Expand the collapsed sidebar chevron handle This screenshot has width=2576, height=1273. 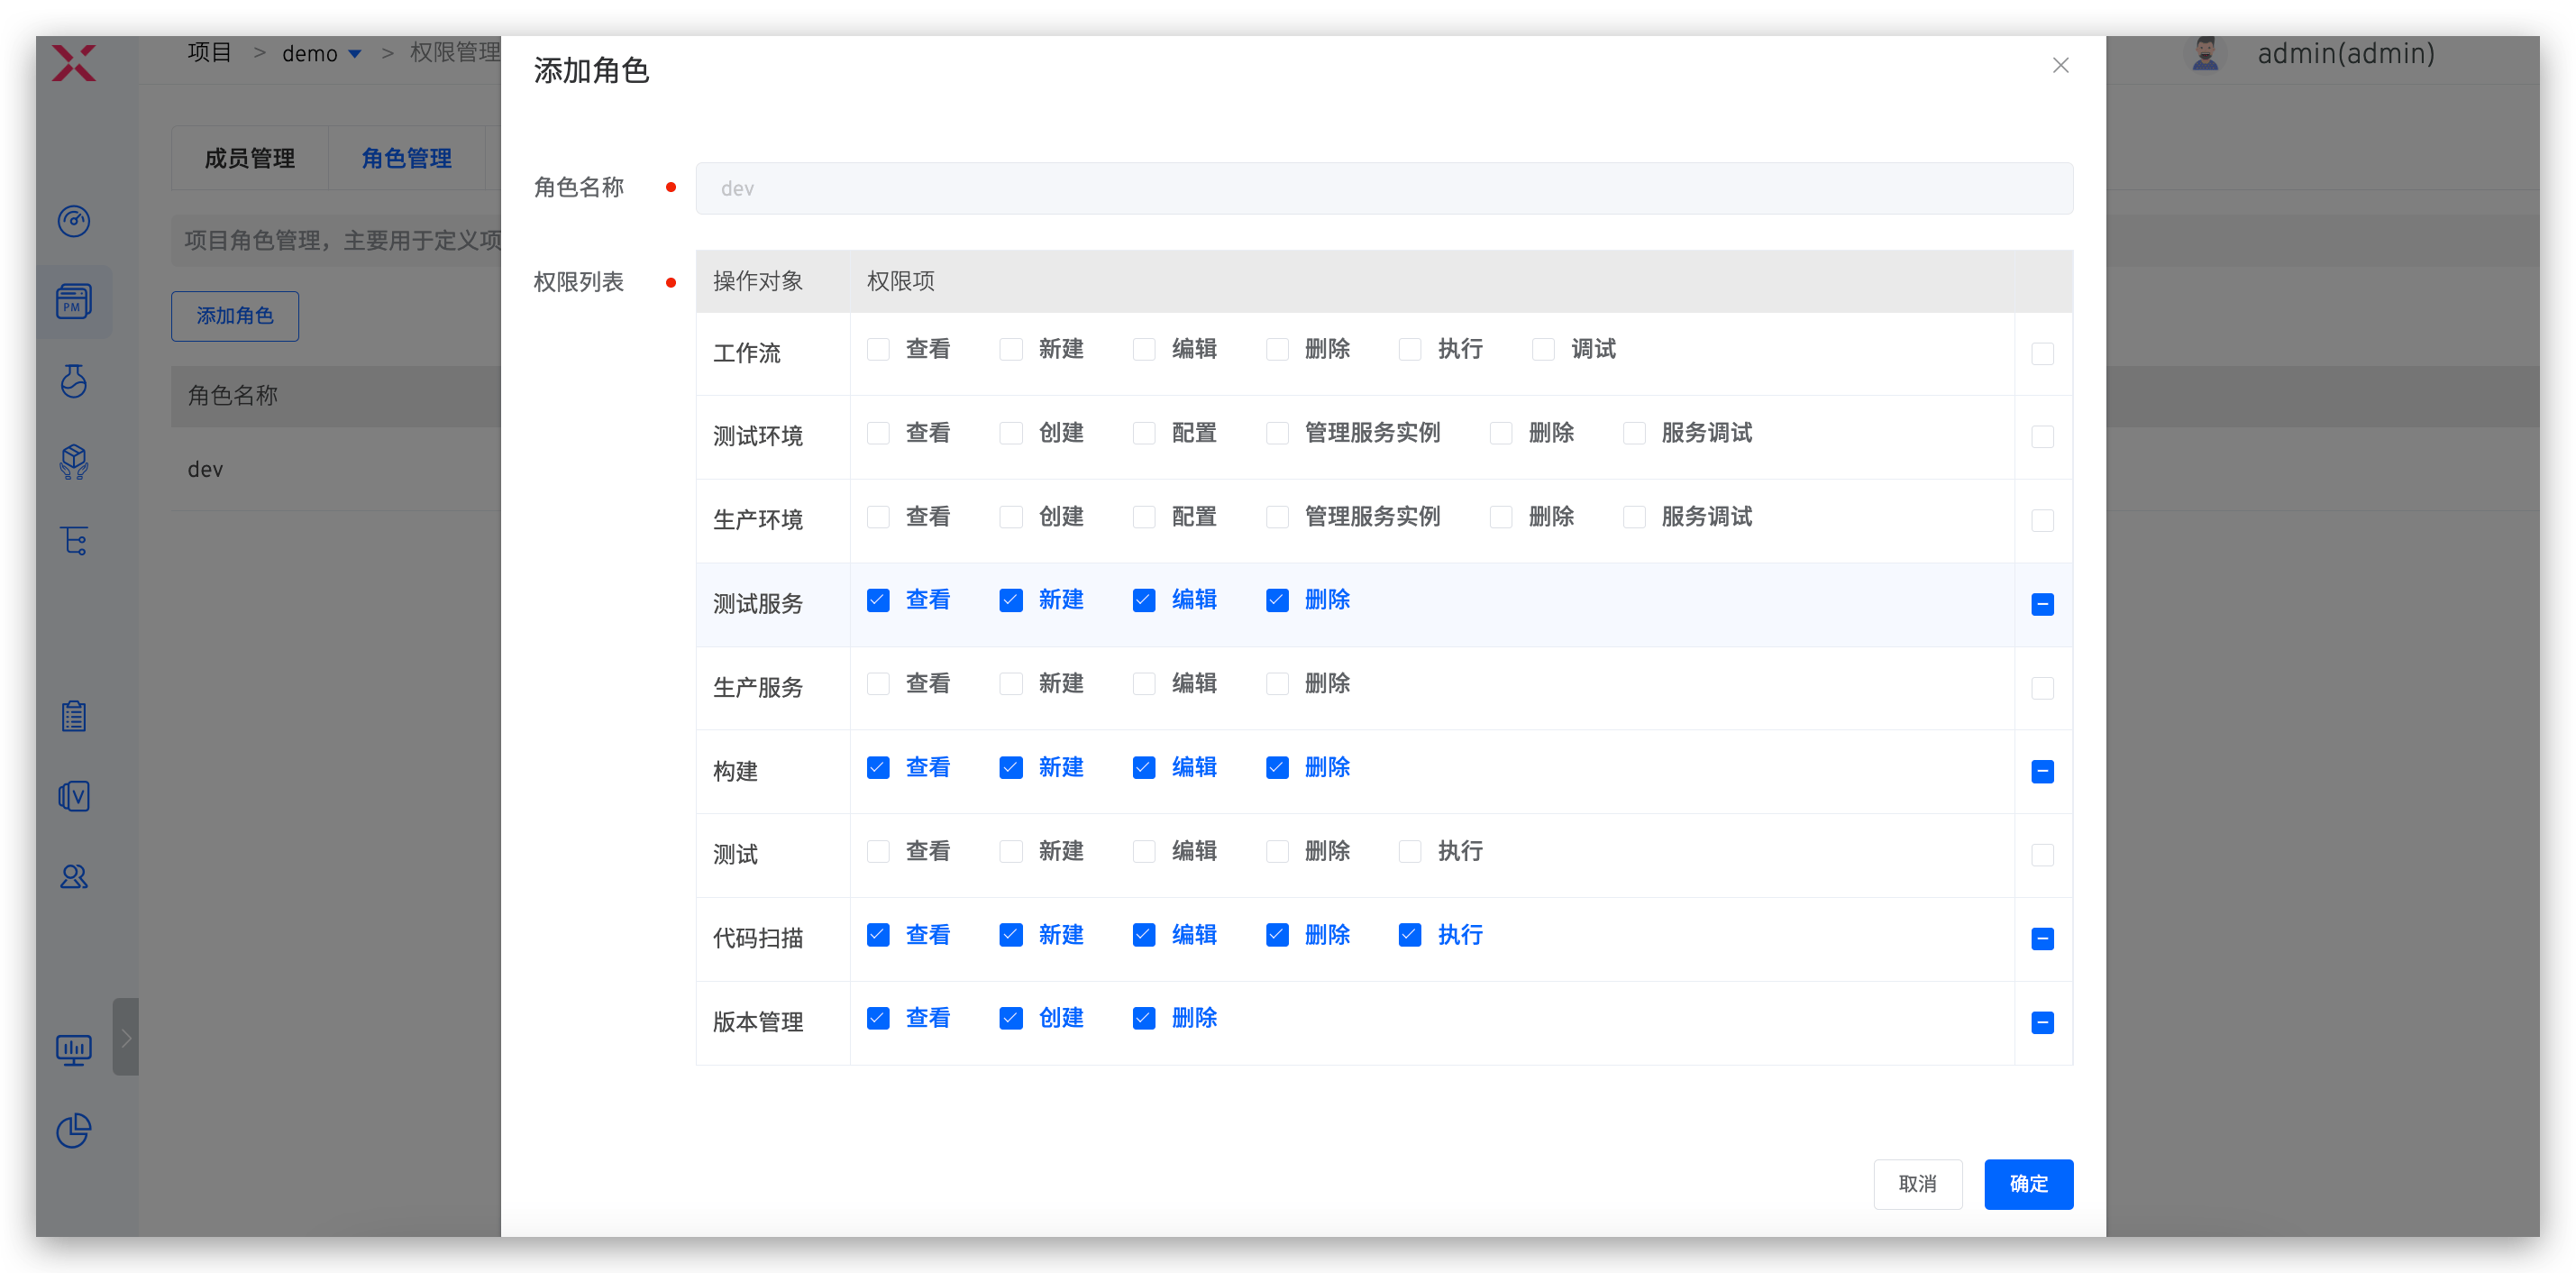click(126, 1037)
